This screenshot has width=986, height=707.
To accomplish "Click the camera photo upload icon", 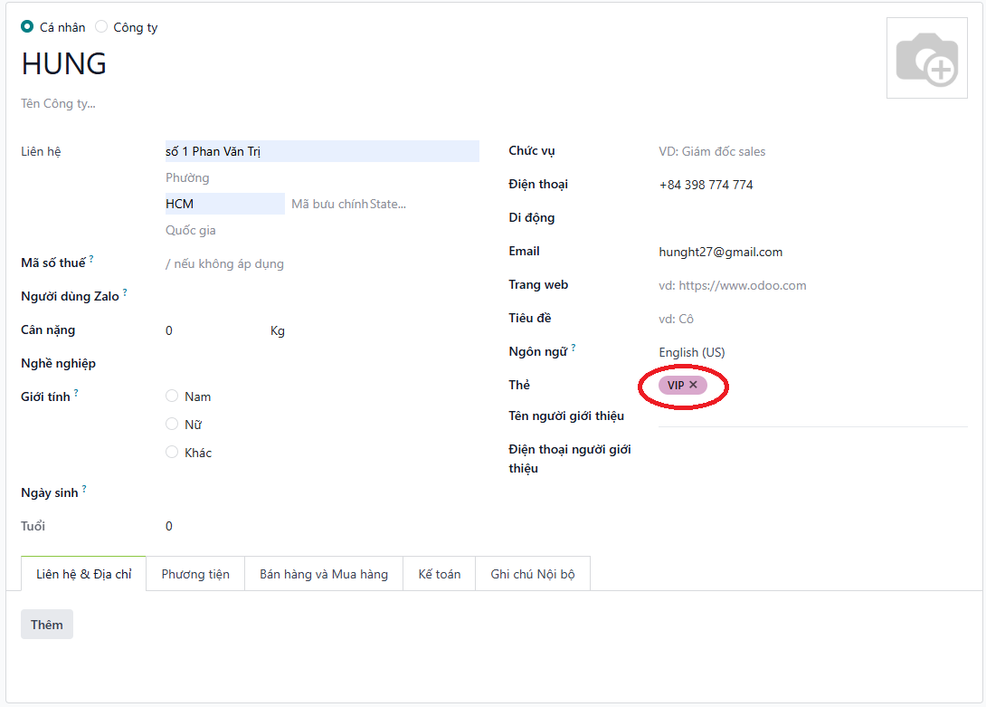I will pyautogui.click(x=926, y=59).
